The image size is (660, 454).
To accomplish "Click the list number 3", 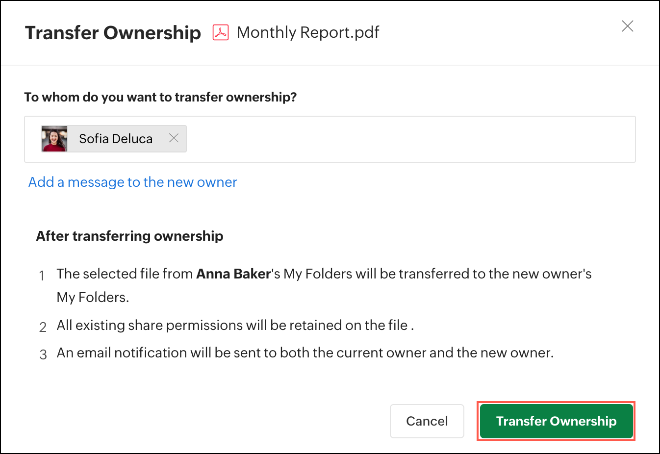I will pos(43,354).
